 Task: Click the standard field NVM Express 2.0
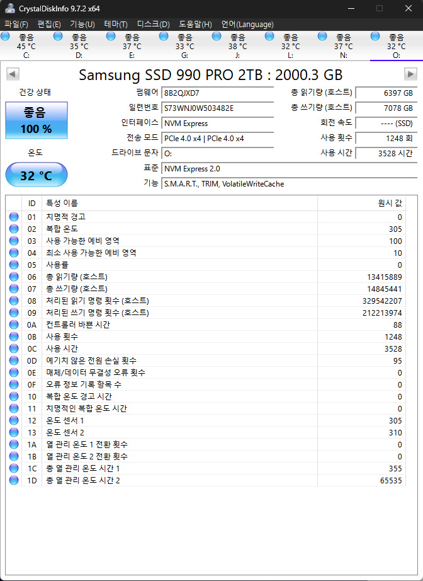pos(290,169)
